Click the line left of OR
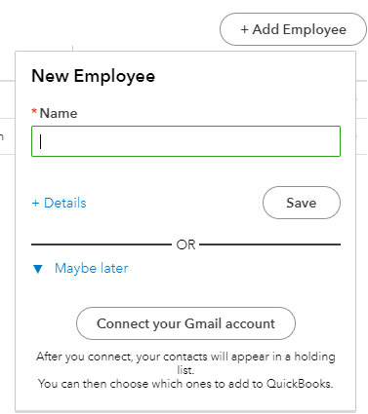368x414 pixels. [102, 245]
